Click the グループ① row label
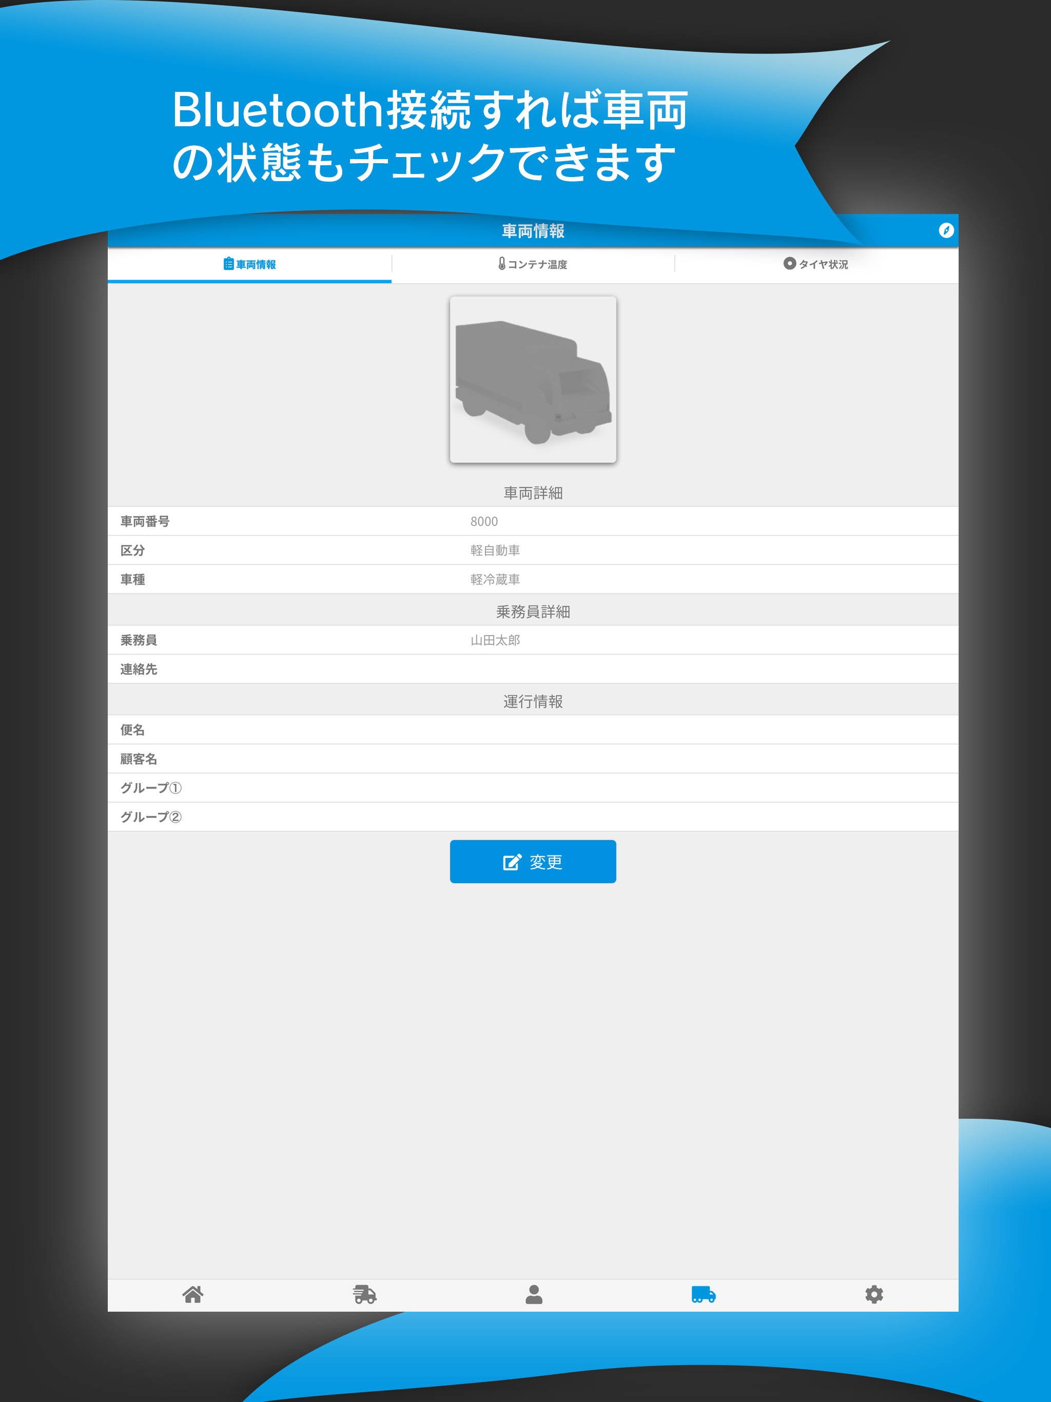This screenshot has height=1402, width=1051. click(x=151, y=788)
